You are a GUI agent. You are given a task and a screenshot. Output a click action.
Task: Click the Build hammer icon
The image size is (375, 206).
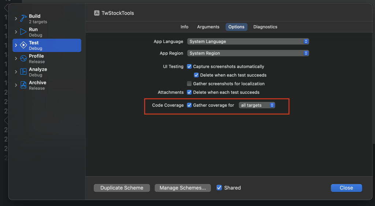click(23, 18)
